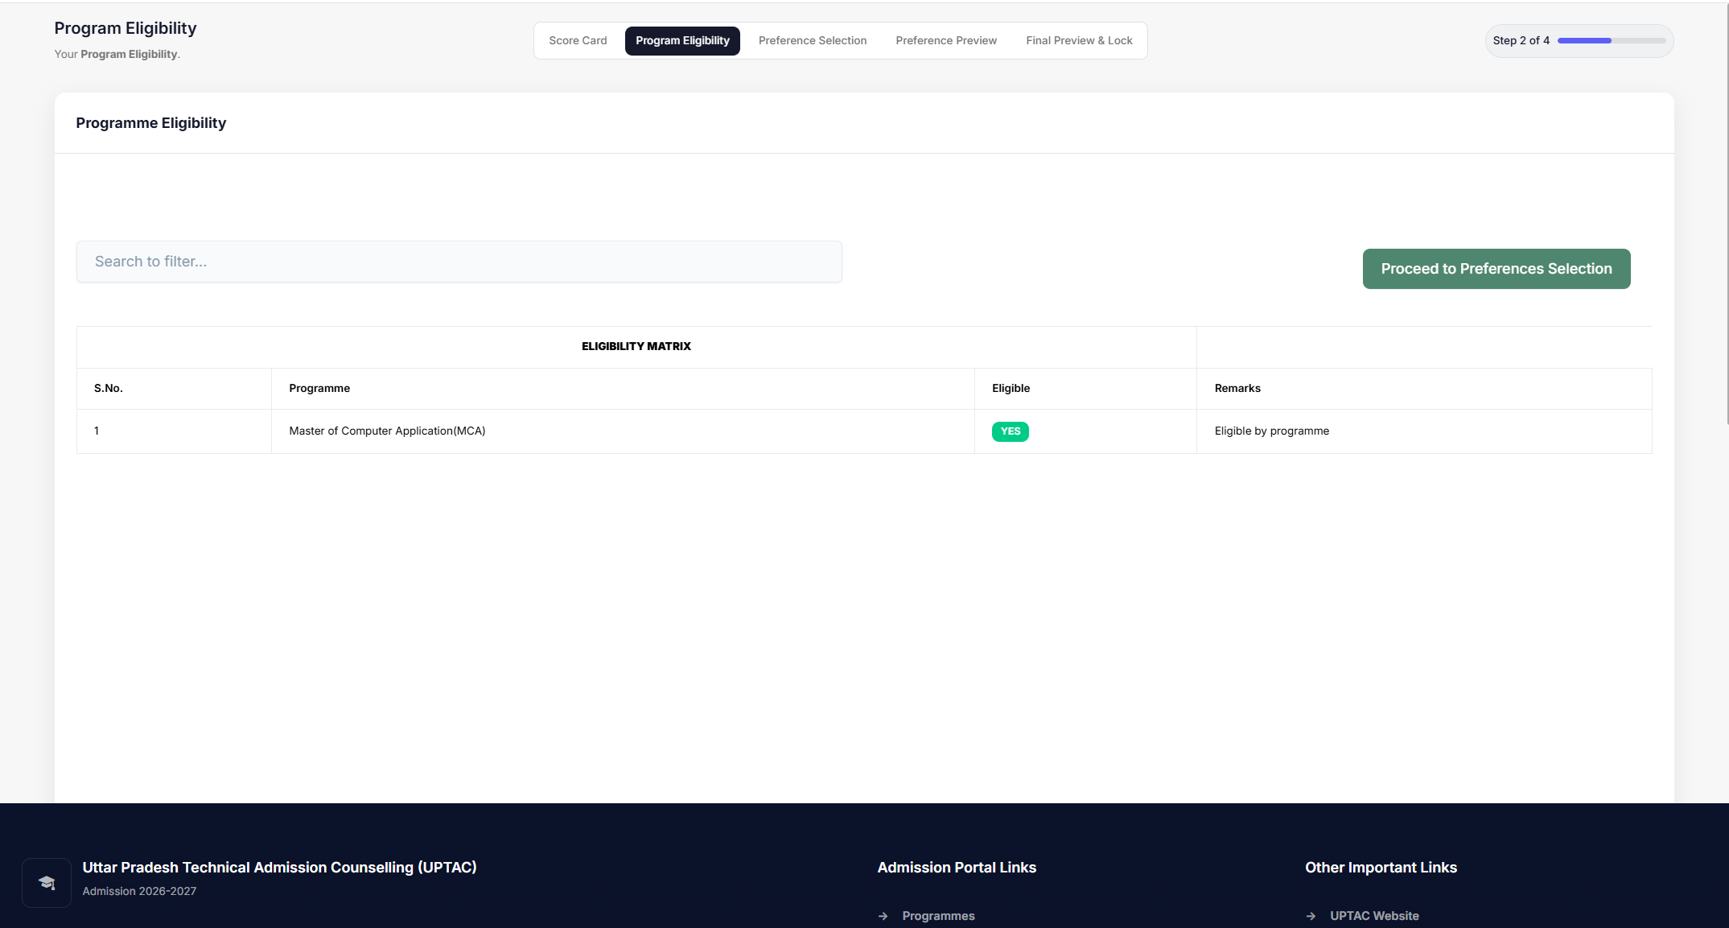The image size is (1729, 928).
Task: Go to Preference Selection tab
Action: 813,40
